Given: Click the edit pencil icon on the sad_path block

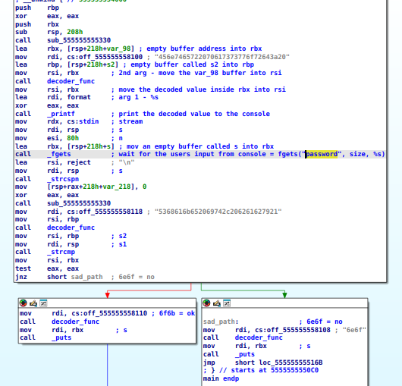Looking at the screenshot, I should pos(217,303).
